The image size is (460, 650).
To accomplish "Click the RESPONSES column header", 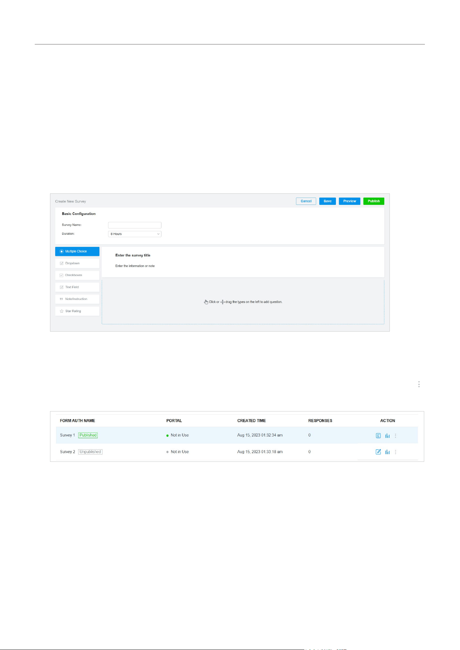I will [x=320, y=420].
